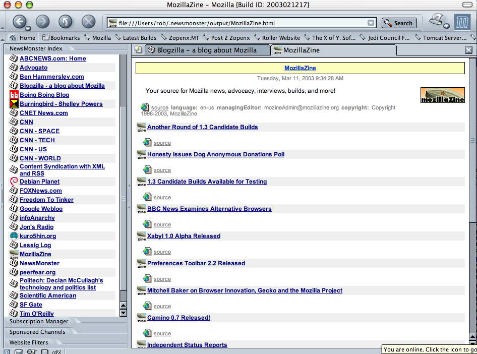Click the globe icon under Xabyl 1.0 Alpha Released

(x=147, y=252)
